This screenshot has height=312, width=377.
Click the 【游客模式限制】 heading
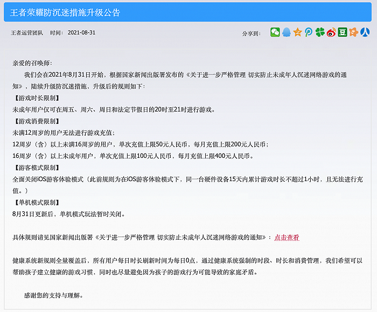(34, 168)
